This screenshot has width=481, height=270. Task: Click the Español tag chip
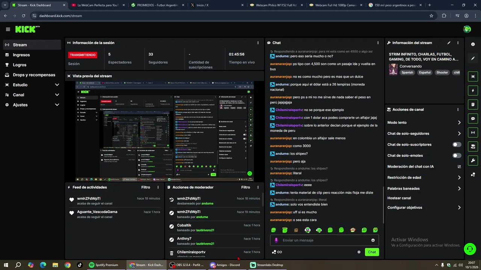tap(425, 72)
